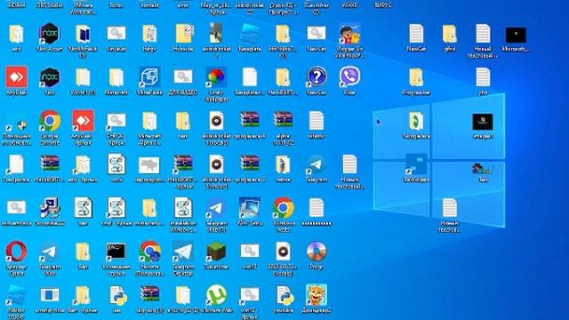Open the ДЛЯ ВИДЕО gears file

[183, 76]
